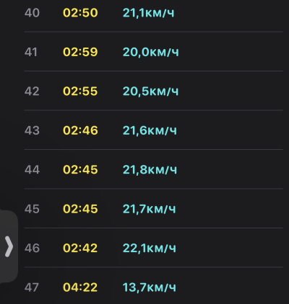Tap the 21,8км/ч speed value

[x=150, y=169]
